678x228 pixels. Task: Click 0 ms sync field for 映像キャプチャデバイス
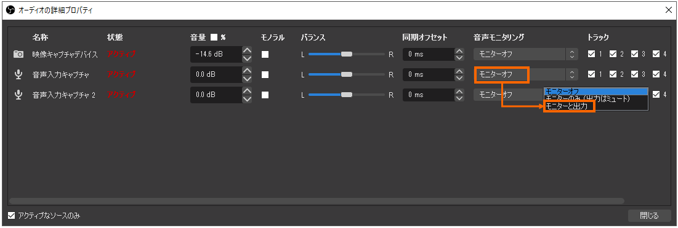coord(429,55)
